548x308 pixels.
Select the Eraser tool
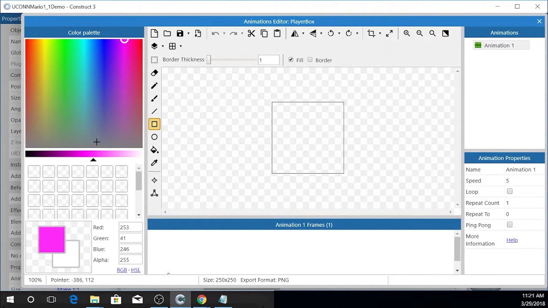155,73
